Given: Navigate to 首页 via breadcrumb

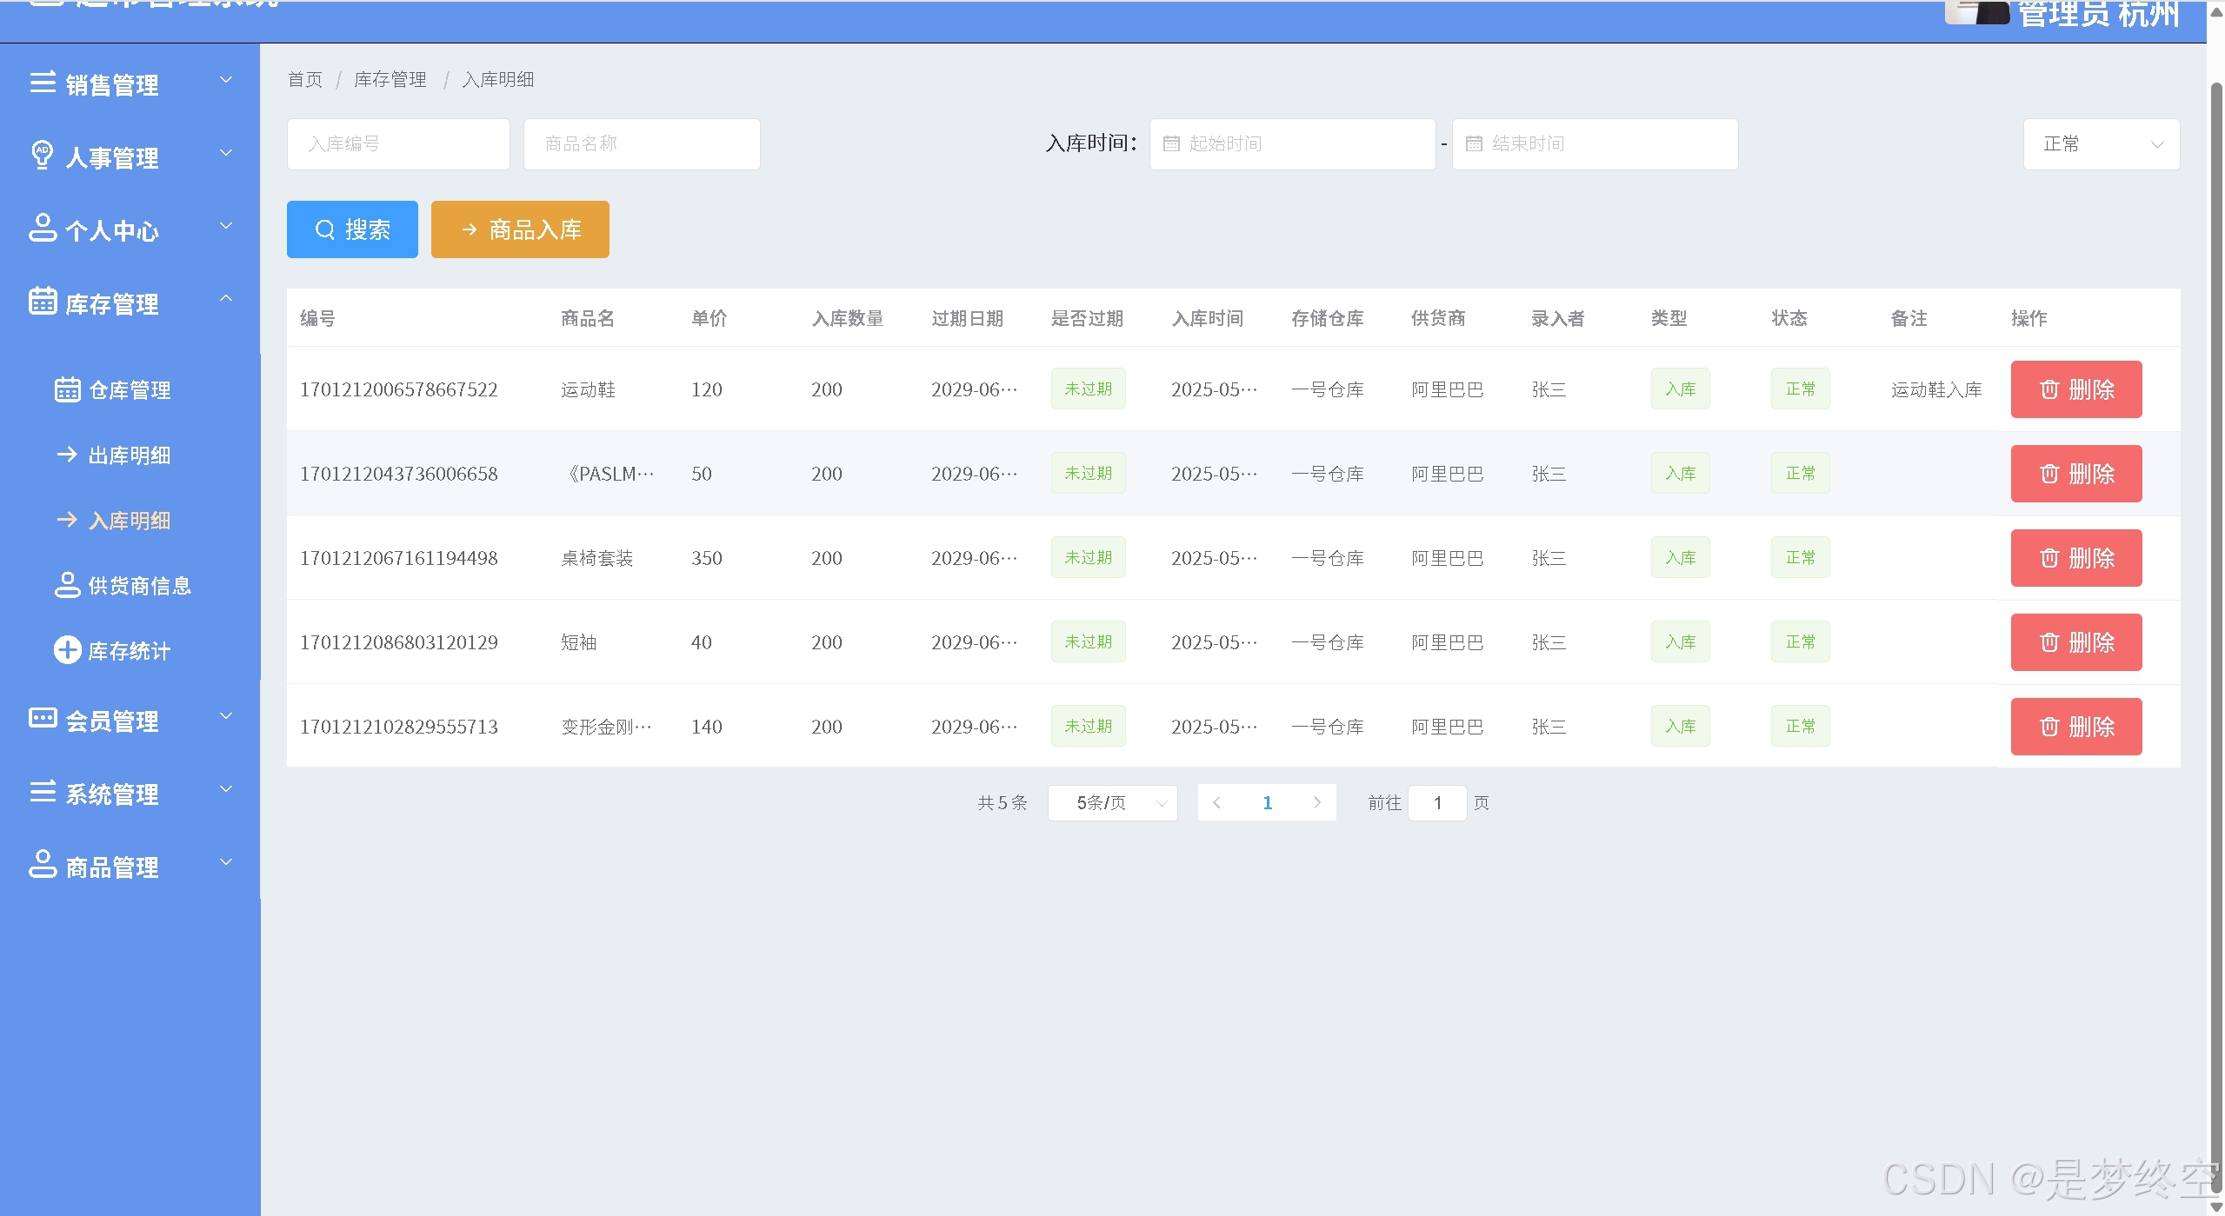Looking at the screenshot, I should (x=305, y=80).
